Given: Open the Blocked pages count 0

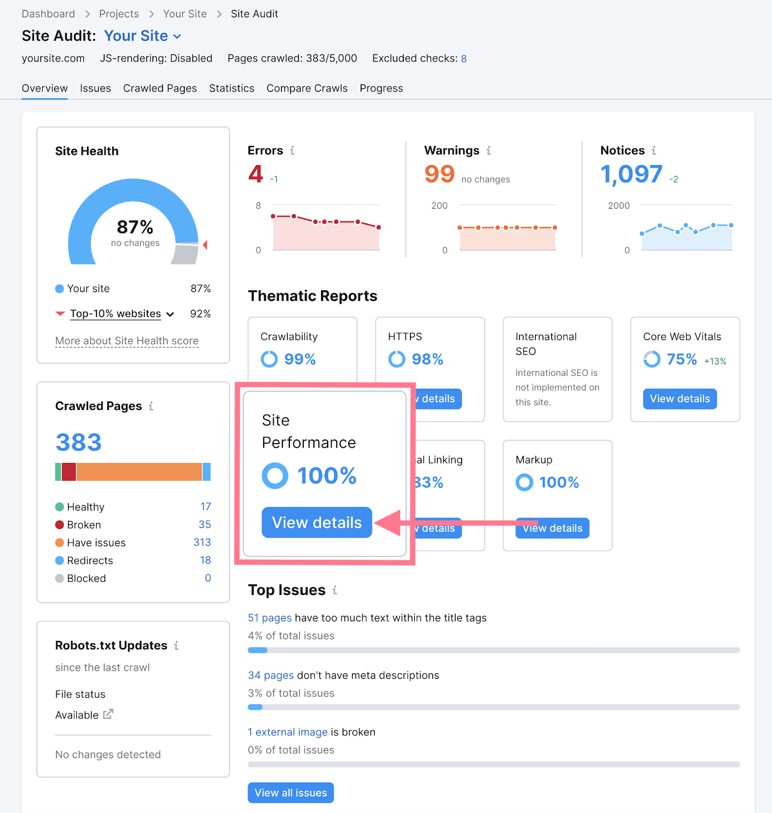Looking at the screenshot, I should (208, 578).
